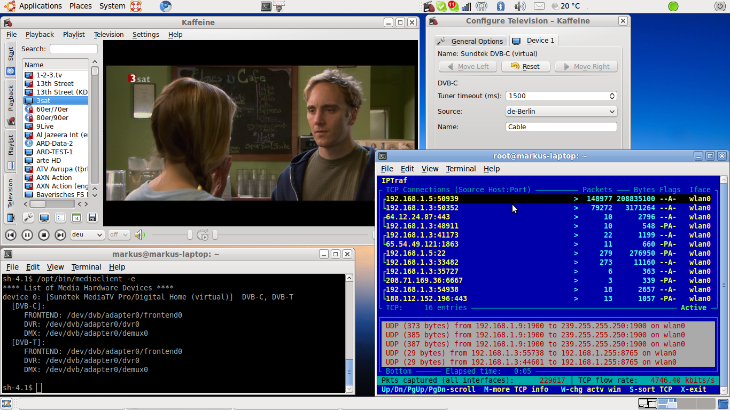This screenshot has height=410, width=730.
Task: Open the channel list editor icon
Action: (60, 217)
